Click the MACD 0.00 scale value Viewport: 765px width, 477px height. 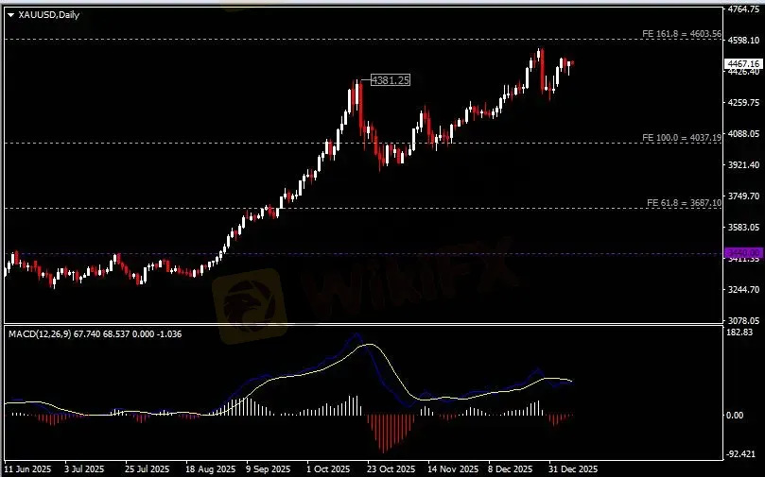click(x=735, y=416)
